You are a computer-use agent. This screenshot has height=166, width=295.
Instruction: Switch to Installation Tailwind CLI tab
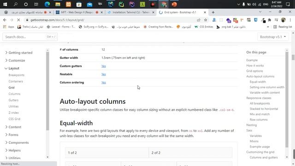[x=131, y=12]
